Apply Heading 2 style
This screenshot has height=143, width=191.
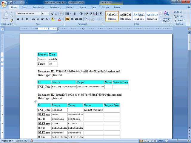click(x=152, y=16)
